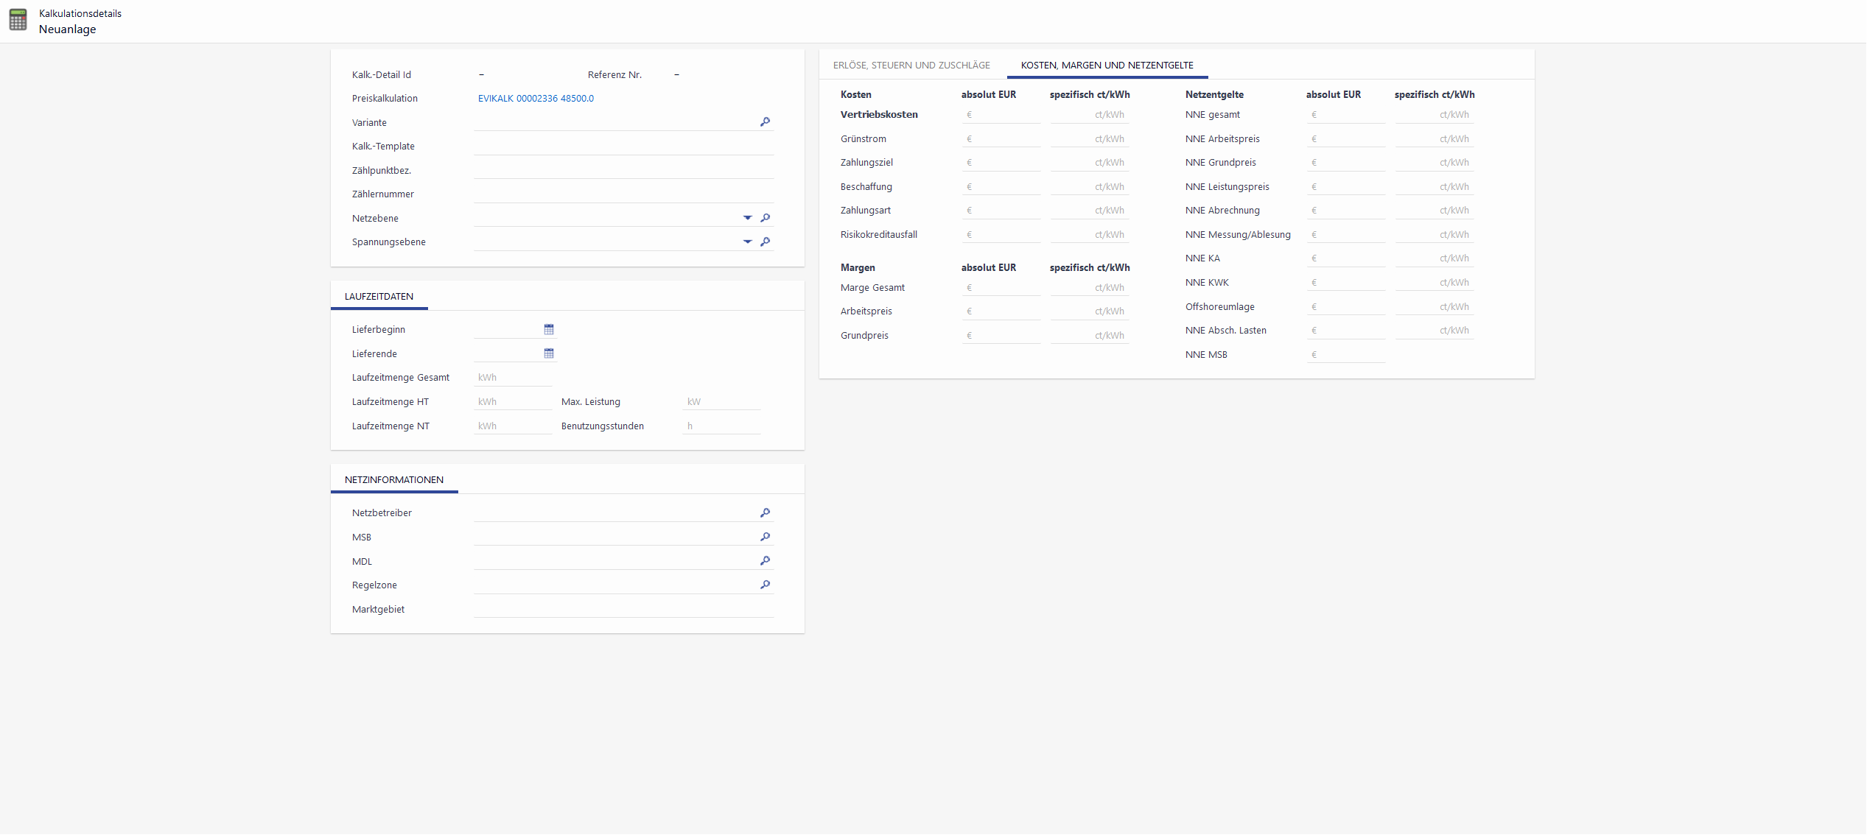Click the Variante search lookup icon
The height and width of the screenshot is (835, 1867).
[765, 122]
